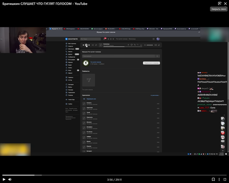
Task: Click the VK player previous track button
Action: tap(83, 45)
